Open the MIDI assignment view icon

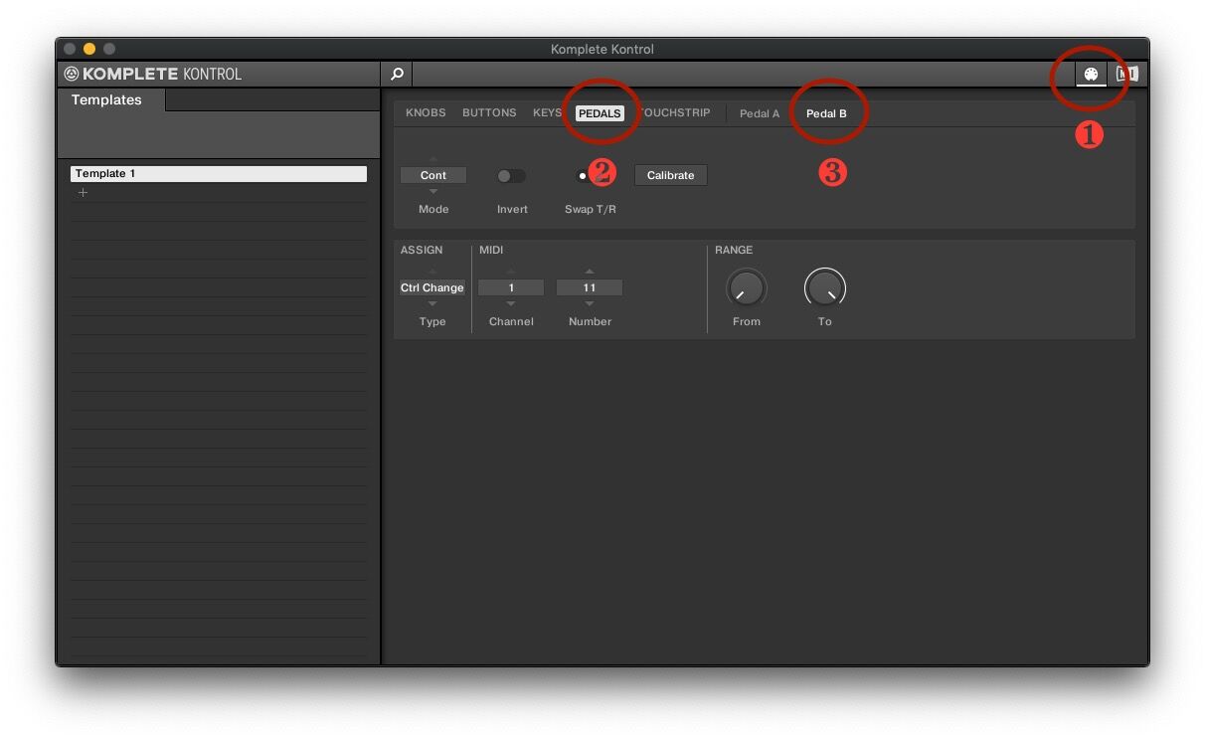click(1091, 74)
